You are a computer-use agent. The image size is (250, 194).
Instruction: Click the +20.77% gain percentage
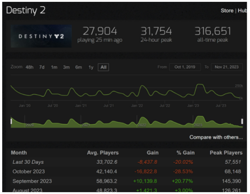[182, 181]
